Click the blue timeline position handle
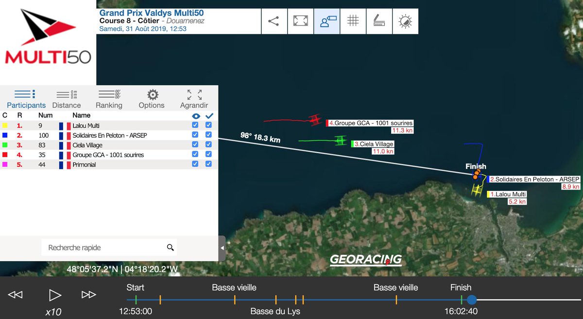 [471, 300]
